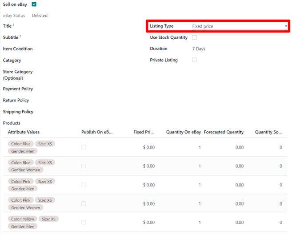Click the Gender: Women tag in Pink row
Screen dimensions: 292x235
click(x=25, y=208)
